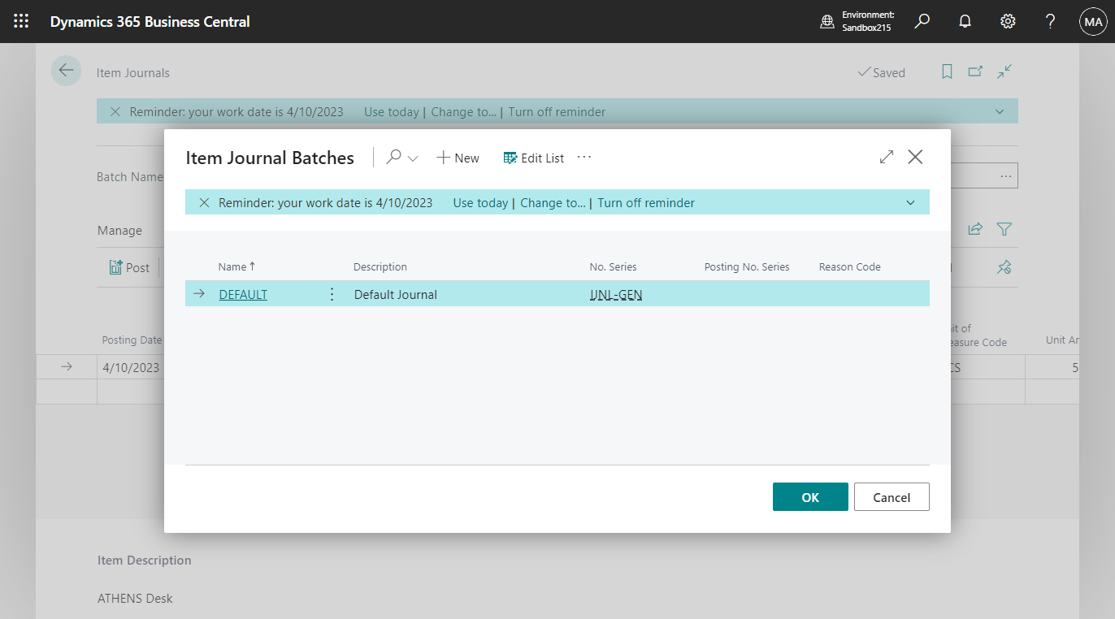Open the Microsoft 365 app launcher
This screenshot has width=1115, height=619.
tap(21, 21)
